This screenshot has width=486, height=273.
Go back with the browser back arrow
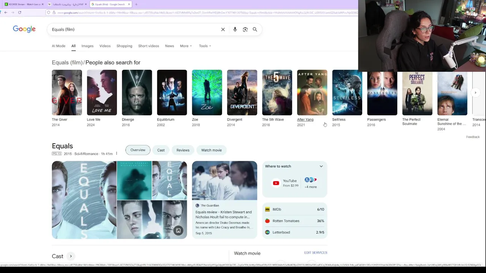[6, 13]
